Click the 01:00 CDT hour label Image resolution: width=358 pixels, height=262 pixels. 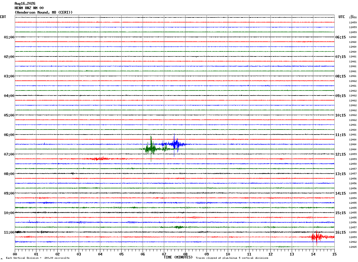pos(9,37)
